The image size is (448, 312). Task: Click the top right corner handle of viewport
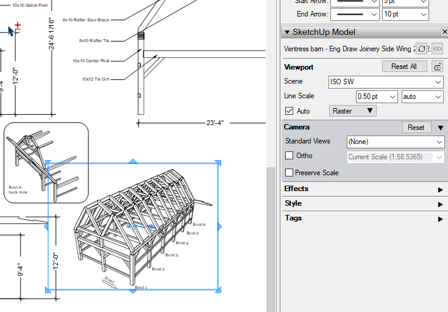(x=218, y=162)
